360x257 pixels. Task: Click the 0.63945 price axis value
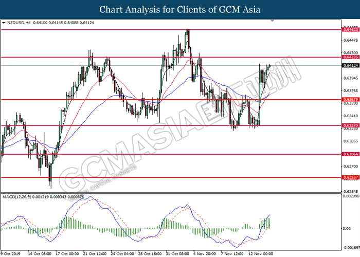(x=351, y=78)
